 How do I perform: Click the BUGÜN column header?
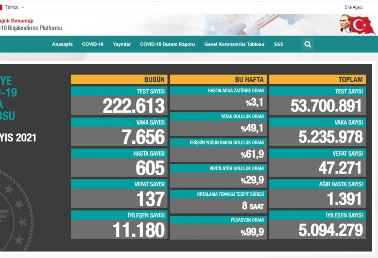[119, 79]
